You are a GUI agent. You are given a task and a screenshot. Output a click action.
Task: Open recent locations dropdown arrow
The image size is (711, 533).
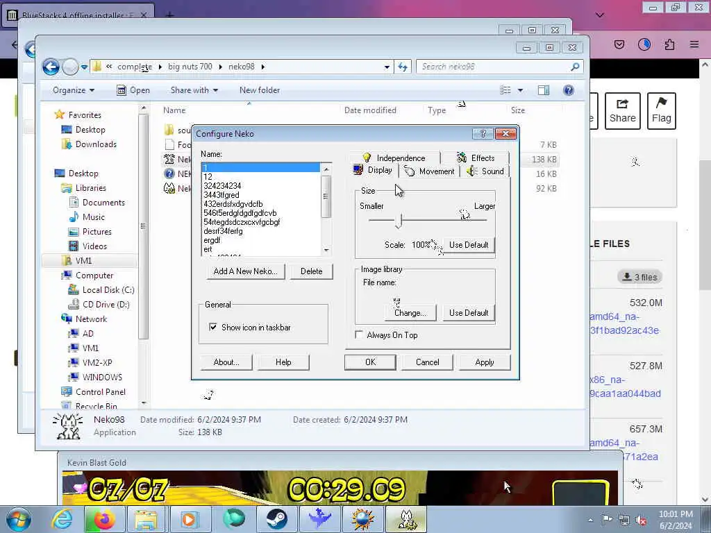coord(84,67)
